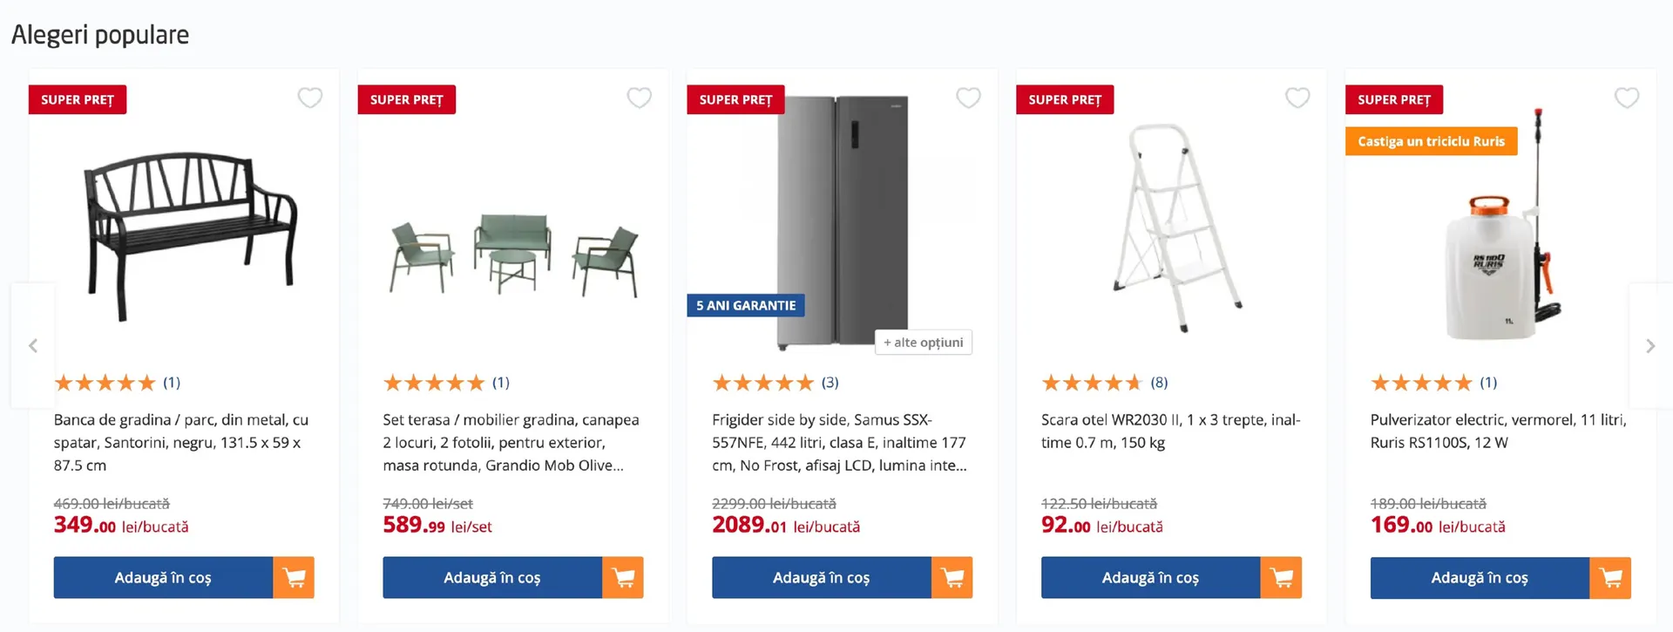Add garden bench to wishlist heart

310,98
